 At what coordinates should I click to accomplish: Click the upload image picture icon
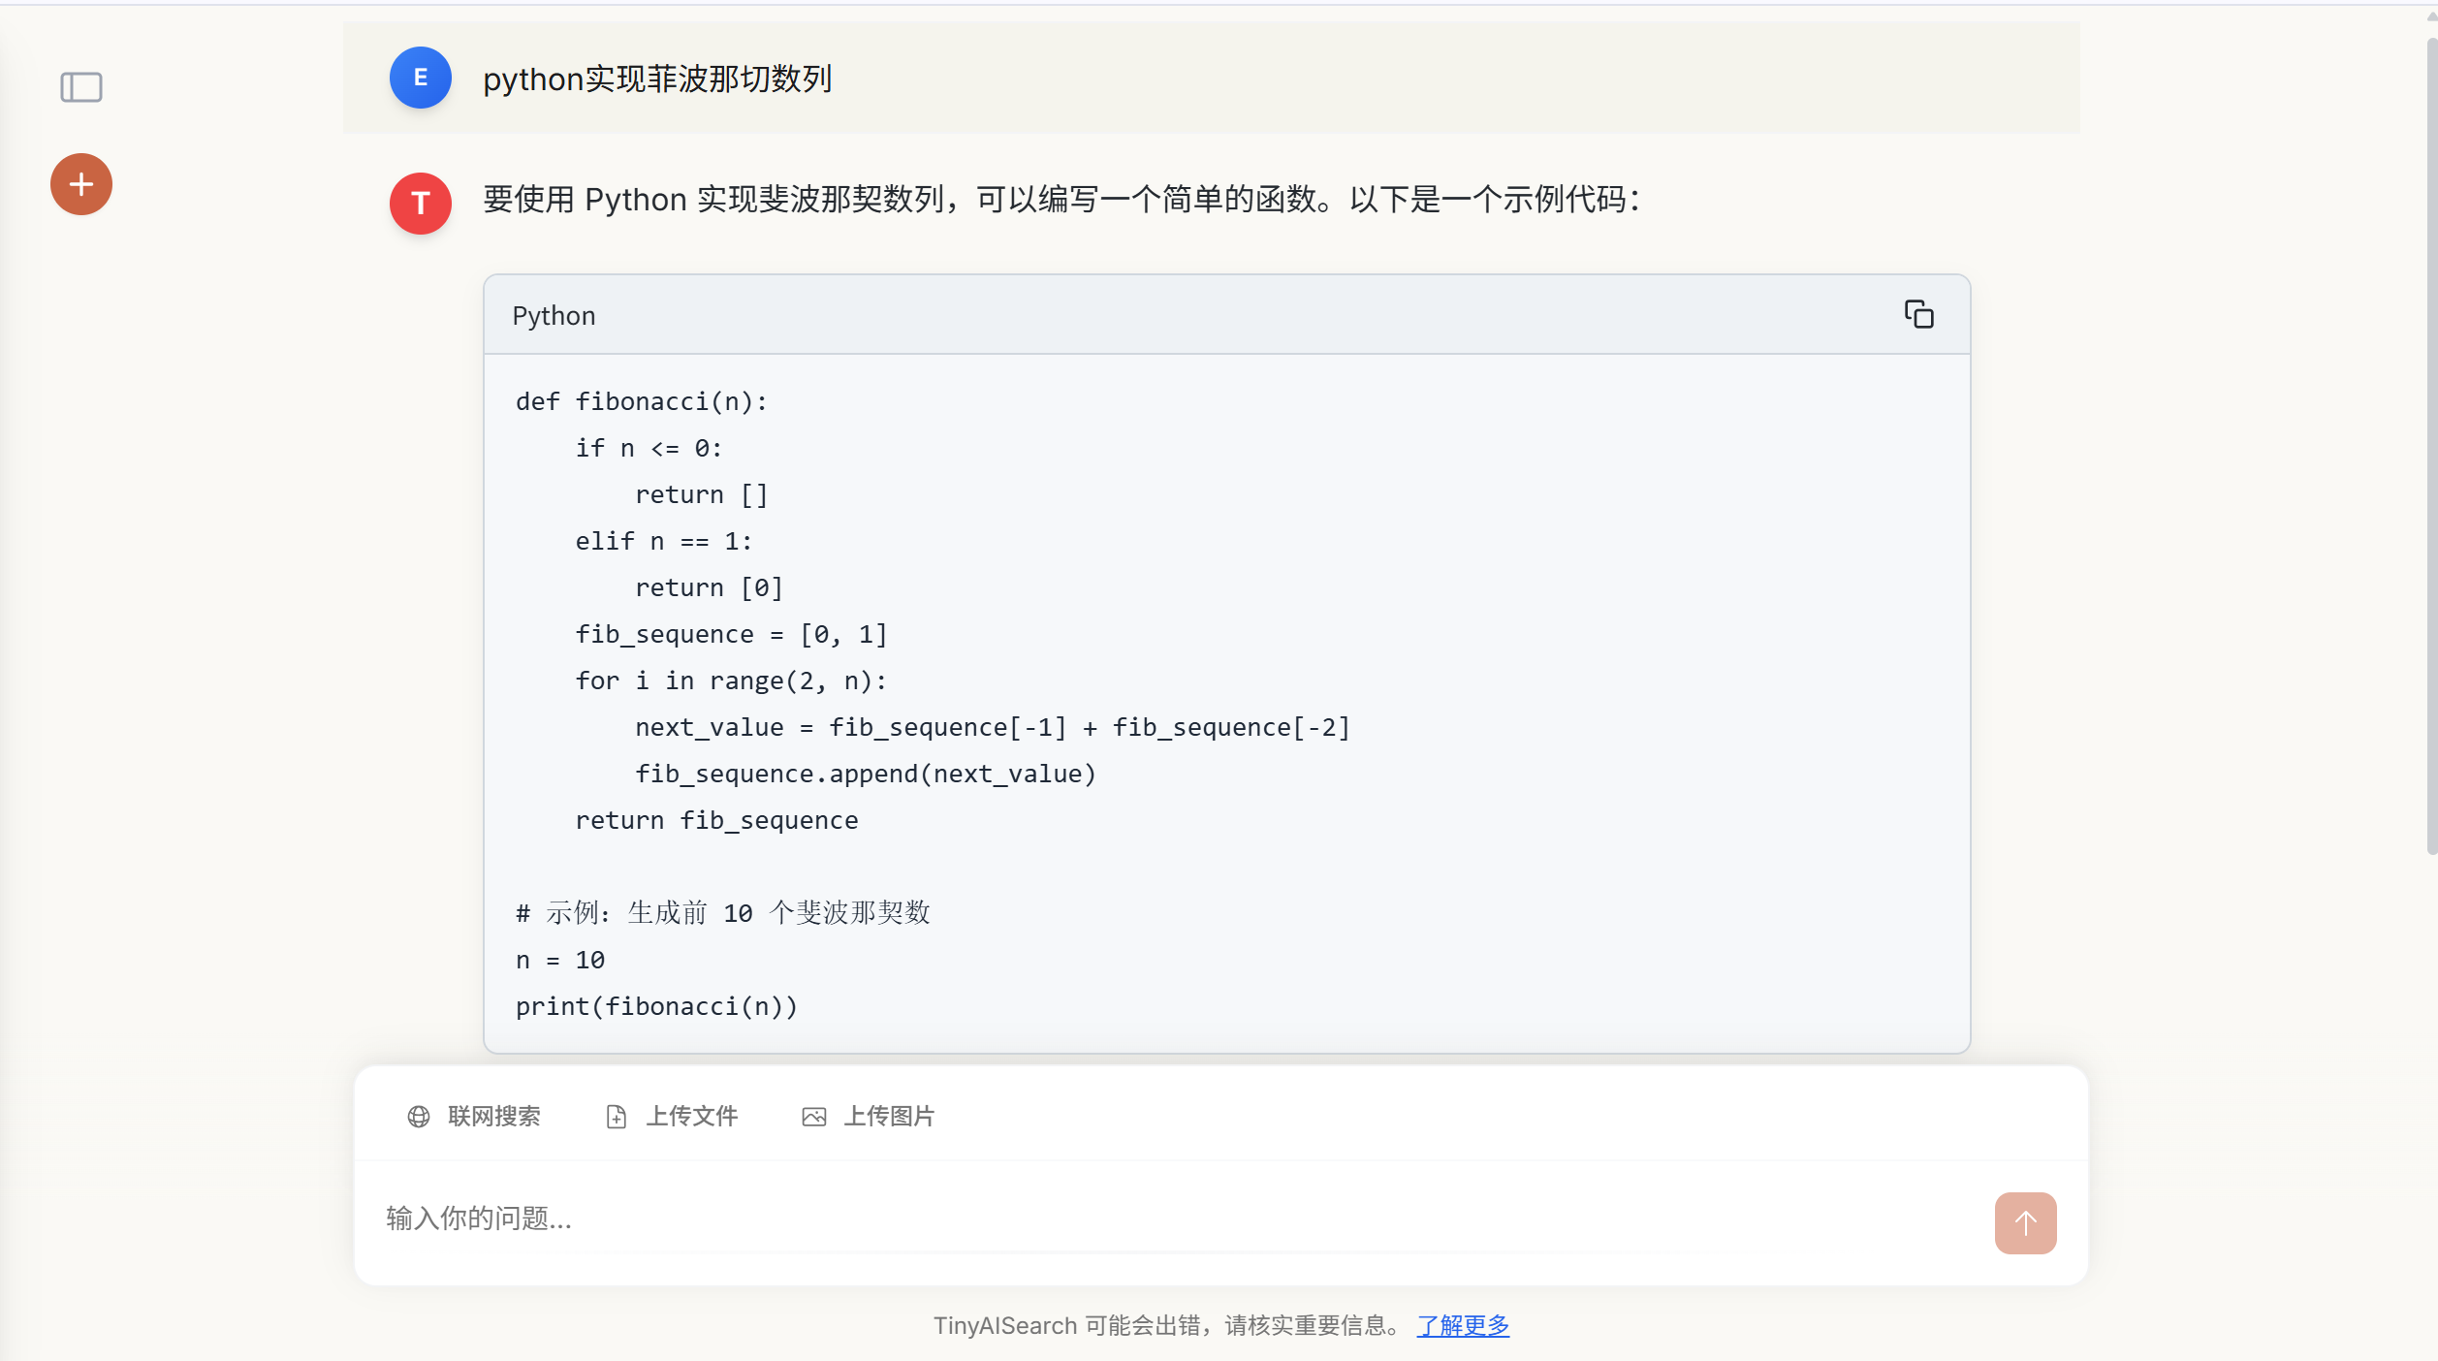coord(814,1117)
